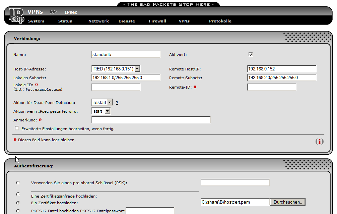Click the double-arrow icon next to VPNs
The height and width of the screenshot is (214, 337).
coord(53,12)
